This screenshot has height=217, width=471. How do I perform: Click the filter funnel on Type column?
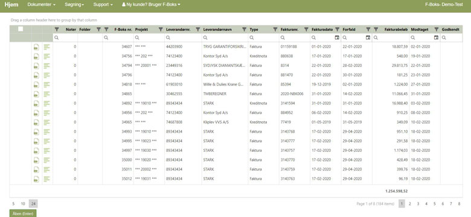coord(275,30)
